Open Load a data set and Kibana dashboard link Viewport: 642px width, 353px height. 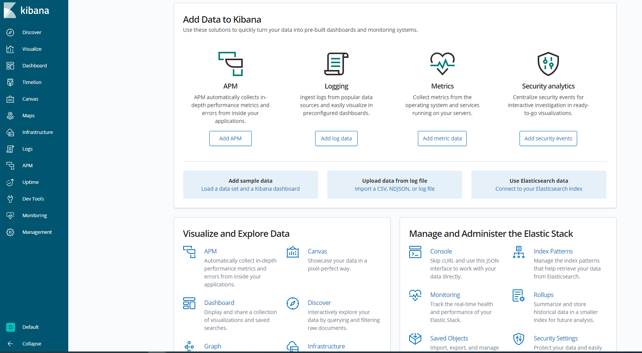click(251, 189)
